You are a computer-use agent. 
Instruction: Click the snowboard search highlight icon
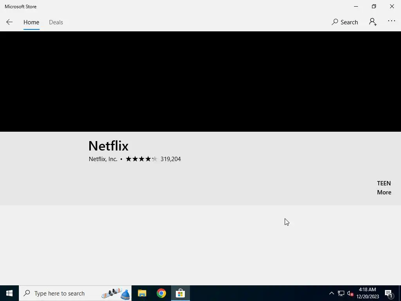pyautogui.click(x=116, y=293)
